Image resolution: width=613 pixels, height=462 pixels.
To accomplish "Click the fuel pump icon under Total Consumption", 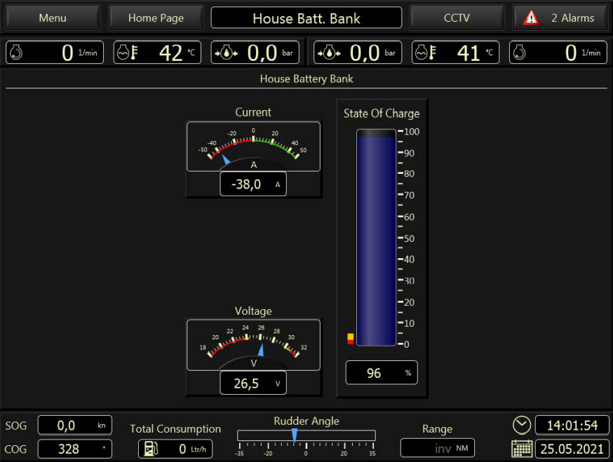I will [x=151, y=449].
